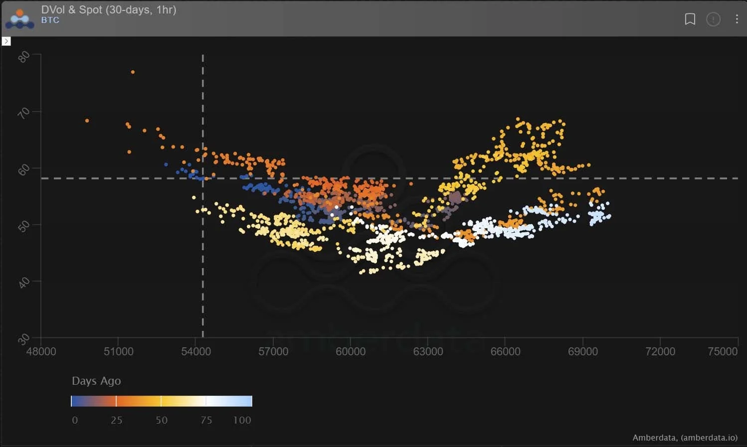Click the 70 y-axis label

(23, 114)
